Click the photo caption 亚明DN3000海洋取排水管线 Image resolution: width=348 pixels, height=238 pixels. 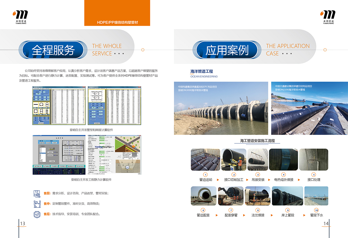tap(193, 90)
